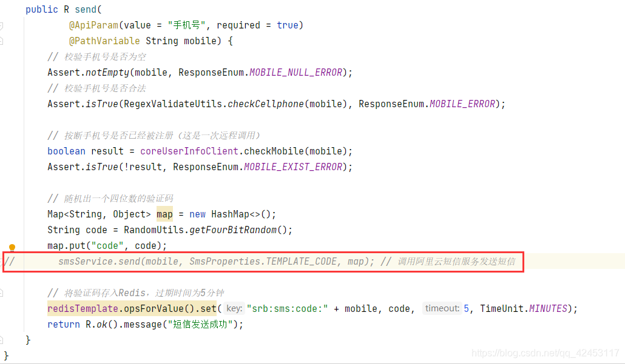Click the "return" keyword
This screenshot has width=625, height=364.
64,325
